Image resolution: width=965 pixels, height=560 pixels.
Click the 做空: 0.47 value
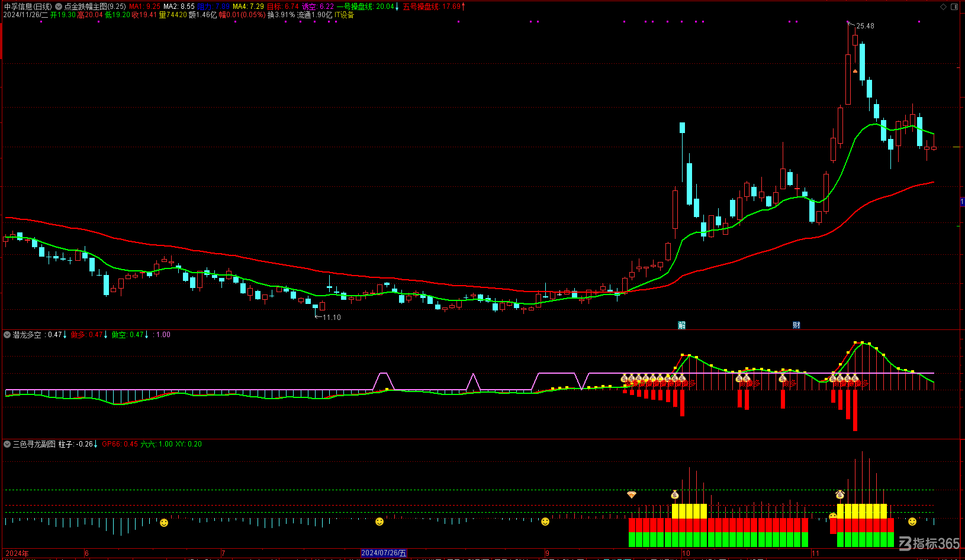(130, 335)
